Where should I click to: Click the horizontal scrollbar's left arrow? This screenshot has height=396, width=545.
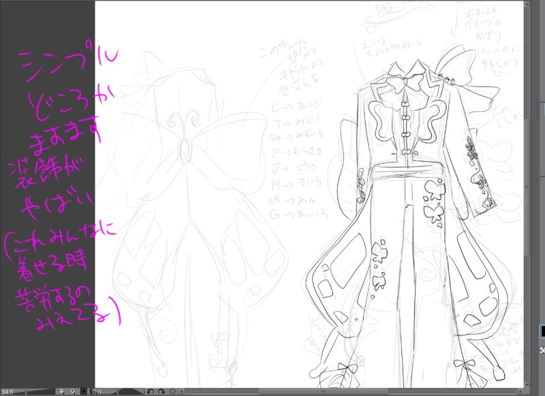[x=181, y=391]
